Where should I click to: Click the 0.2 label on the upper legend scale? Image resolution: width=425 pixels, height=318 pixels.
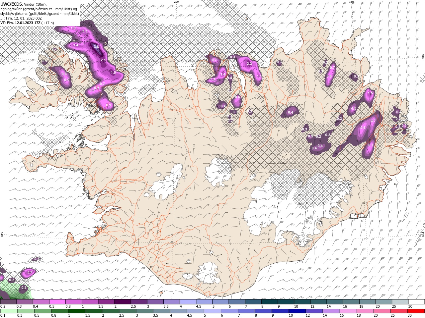[x=3, y=306]
